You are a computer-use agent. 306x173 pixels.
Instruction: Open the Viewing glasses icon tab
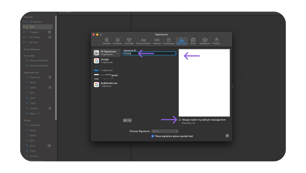coord(157,41)
